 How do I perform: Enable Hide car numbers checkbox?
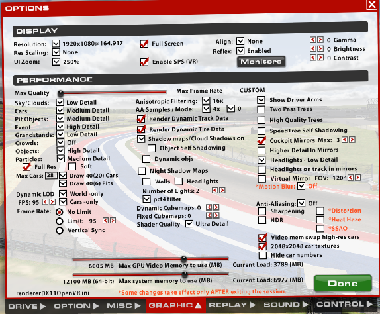[x=263, y=255]
